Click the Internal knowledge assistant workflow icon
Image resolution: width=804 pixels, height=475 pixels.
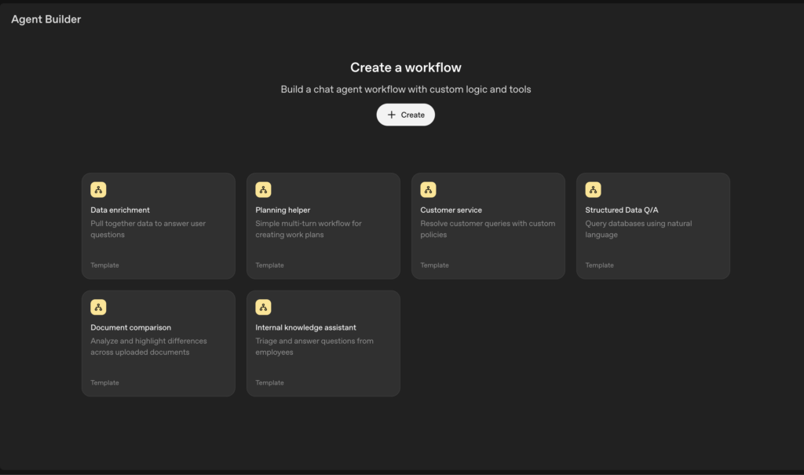pos(263,307)
